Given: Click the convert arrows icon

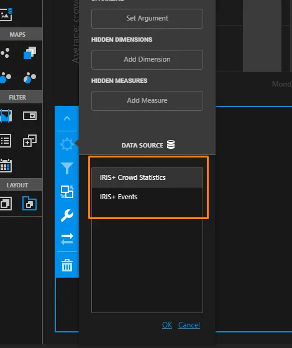Looking at the screenshot, I should coord(67,239).
